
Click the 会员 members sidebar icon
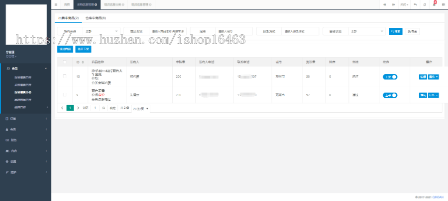(7, 129)
